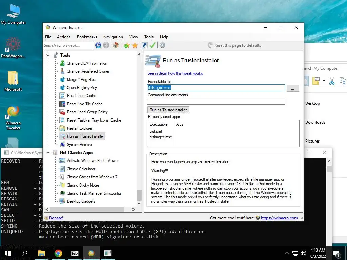This screenshot has width=347, height=260.
Task: Open the Navigation menu
Action: pyautogui.click(x=113, y=37)
